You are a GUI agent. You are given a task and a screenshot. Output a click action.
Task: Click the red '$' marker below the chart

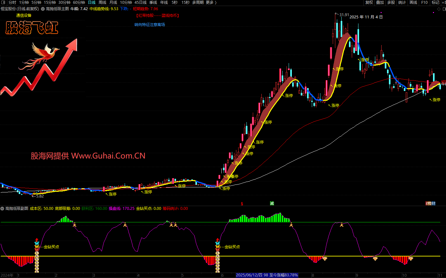coord(242,204)
